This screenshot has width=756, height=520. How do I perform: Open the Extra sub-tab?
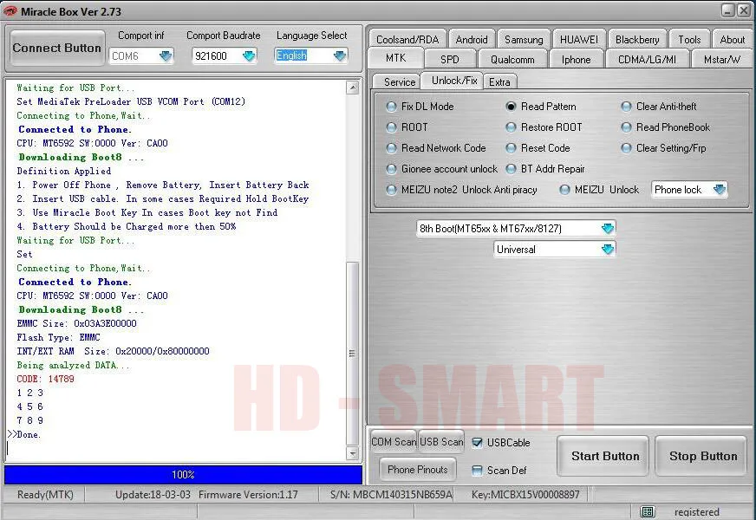tap(499, 82)
